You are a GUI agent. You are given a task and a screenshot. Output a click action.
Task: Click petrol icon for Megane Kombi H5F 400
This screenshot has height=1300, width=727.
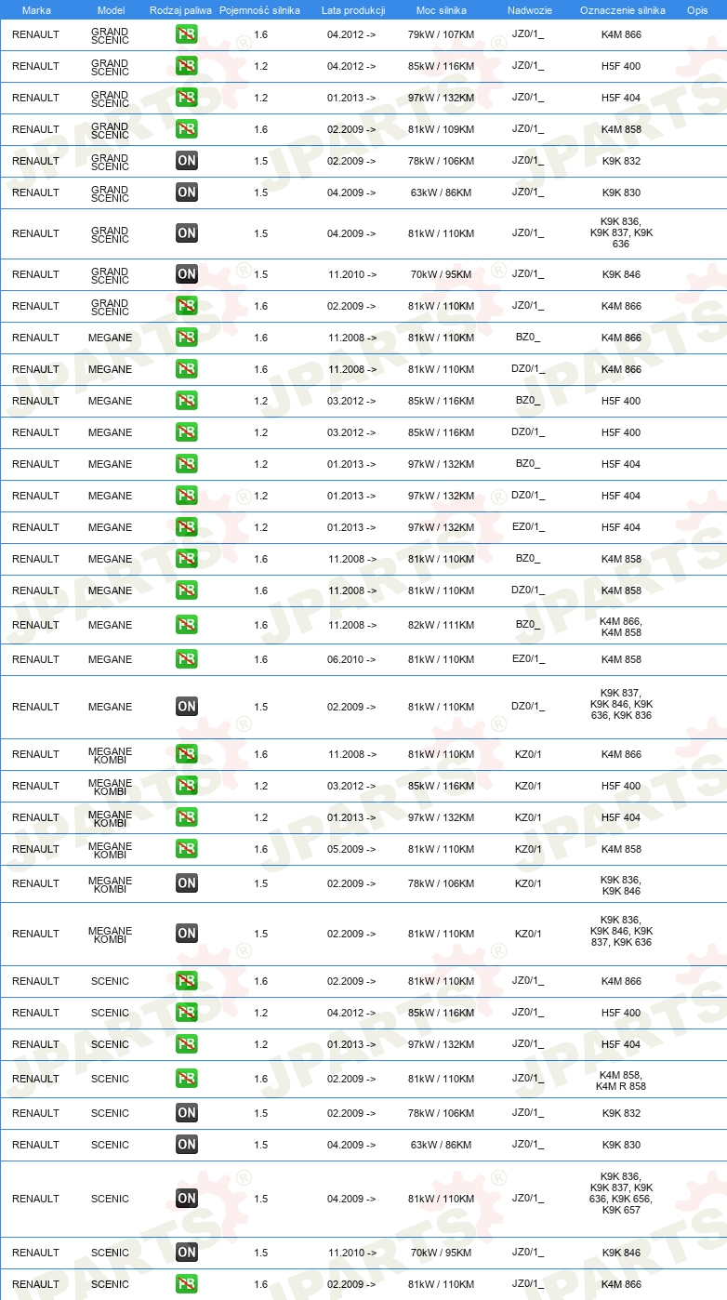186,786
